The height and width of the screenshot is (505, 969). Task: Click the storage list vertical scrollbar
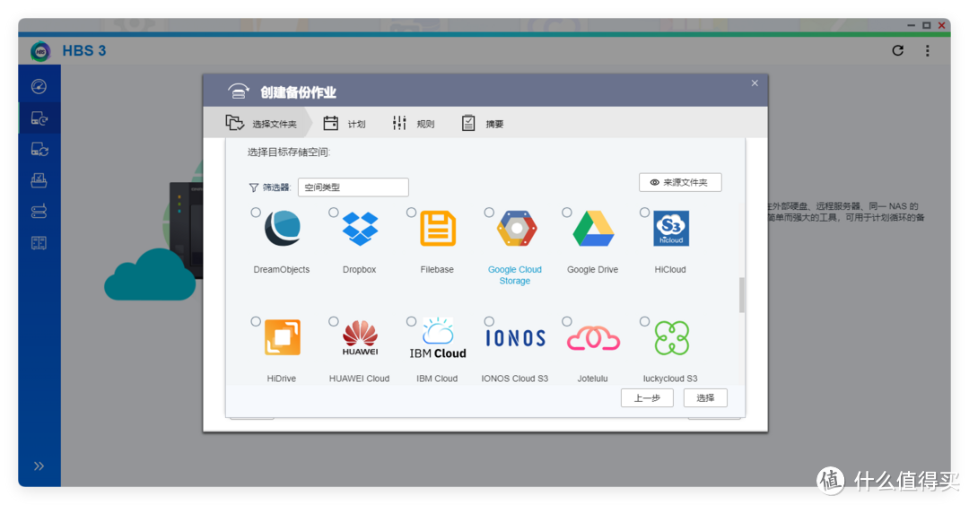[742, 295]
